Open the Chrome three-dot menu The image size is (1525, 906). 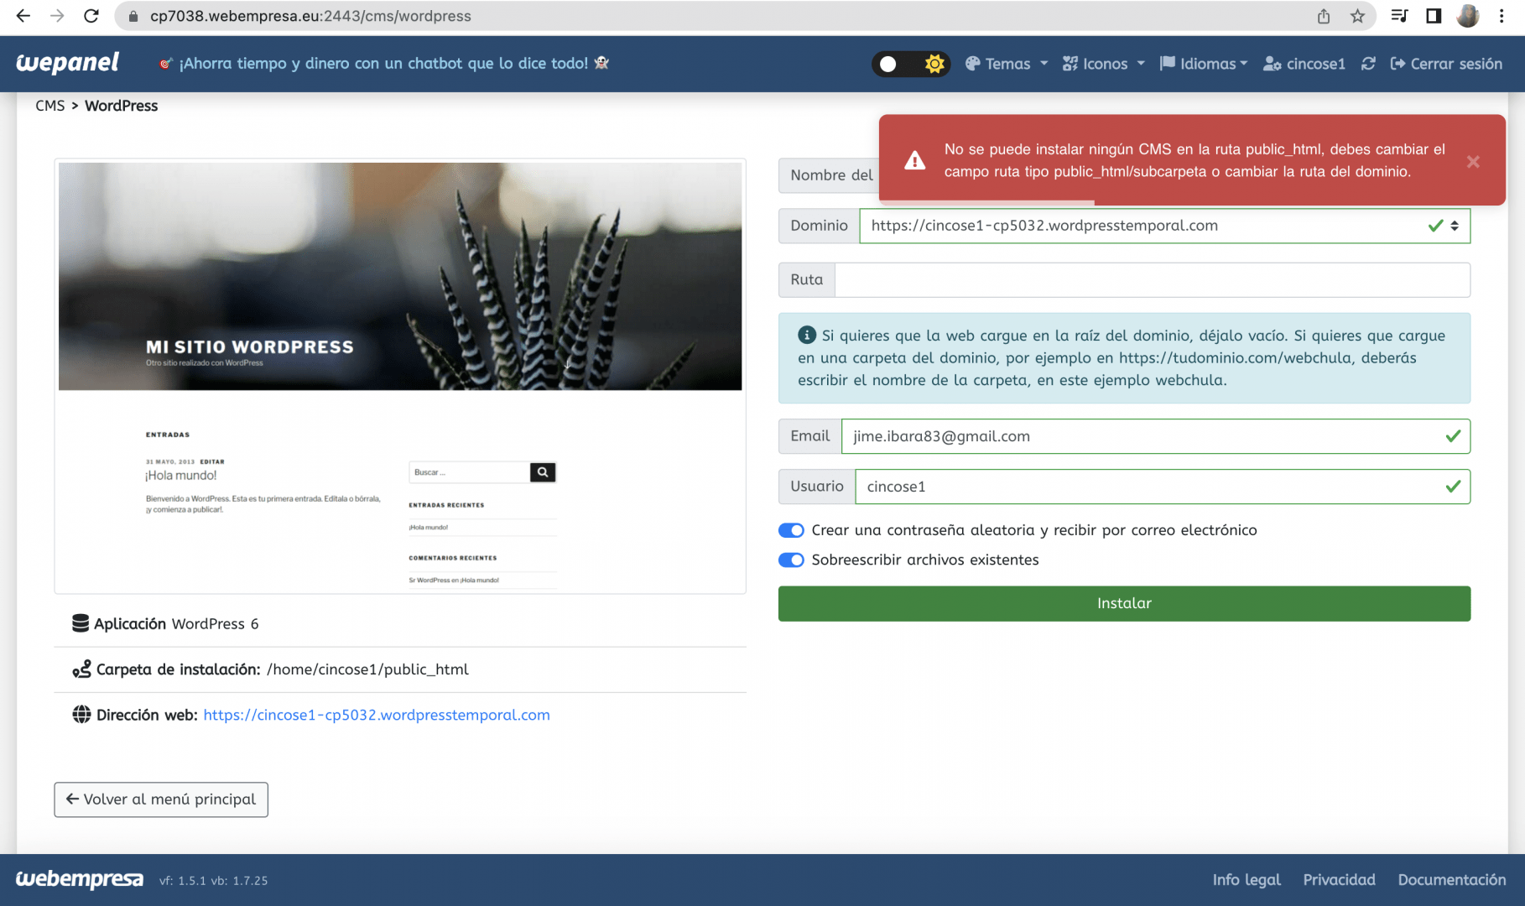tap(1502, 16)
